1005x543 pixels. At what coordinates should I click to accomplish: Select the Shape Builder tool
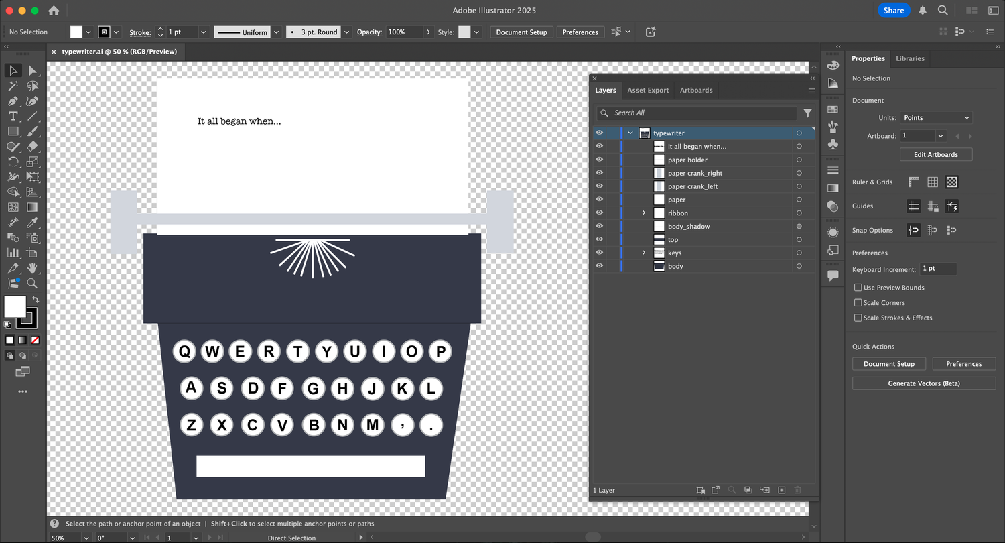pos(13,192)
